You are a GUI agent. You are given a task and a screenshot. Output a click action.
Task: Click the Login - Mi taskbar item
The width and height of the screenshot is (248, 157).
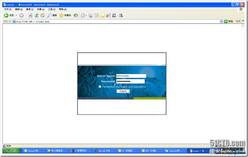(x=199, y=151)
